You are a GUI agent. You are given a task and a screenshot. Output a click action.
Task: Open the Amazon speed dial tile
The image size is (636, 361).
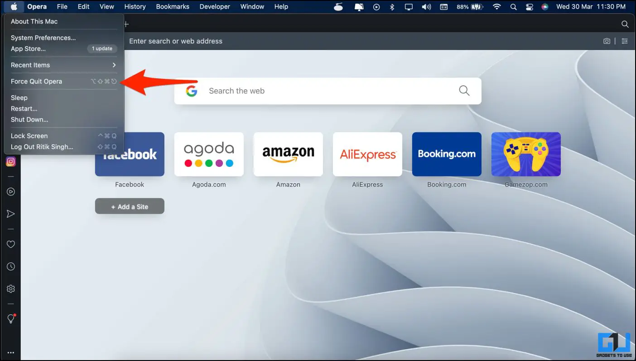click(x=288, y=154)
